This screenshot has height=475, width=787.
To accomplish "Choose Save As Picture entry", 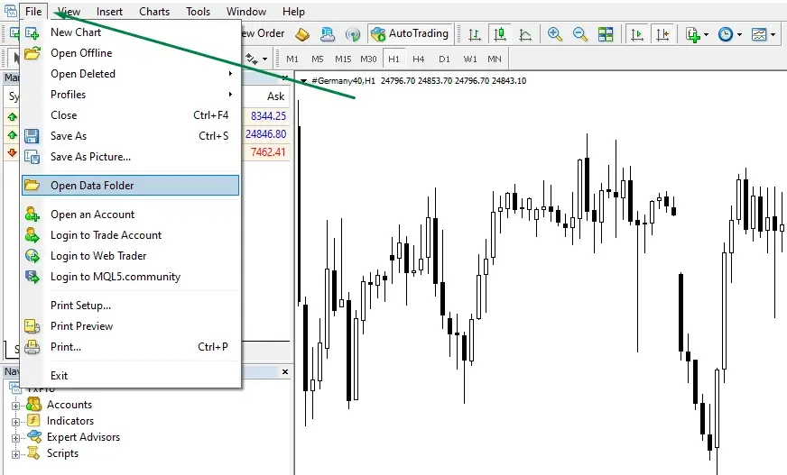I will pyautogui.click(x=131, y=157).
